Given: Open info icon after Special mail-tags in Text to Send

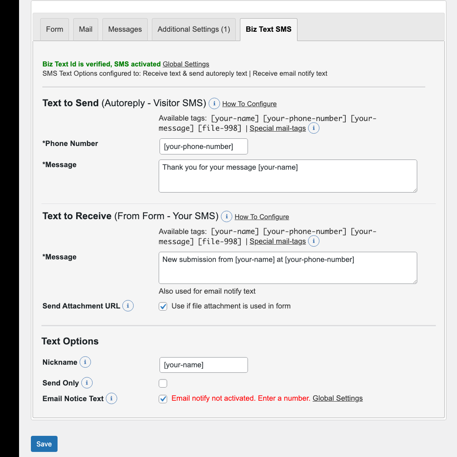Looking at the screenshot, I should (x=314, y=128).
